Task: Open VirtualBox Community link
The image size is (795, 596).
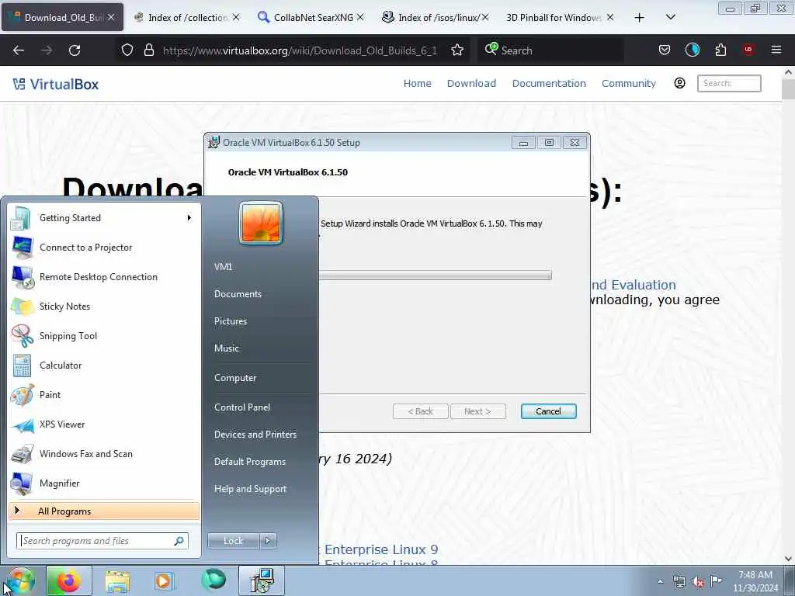Action: (629, 84)
